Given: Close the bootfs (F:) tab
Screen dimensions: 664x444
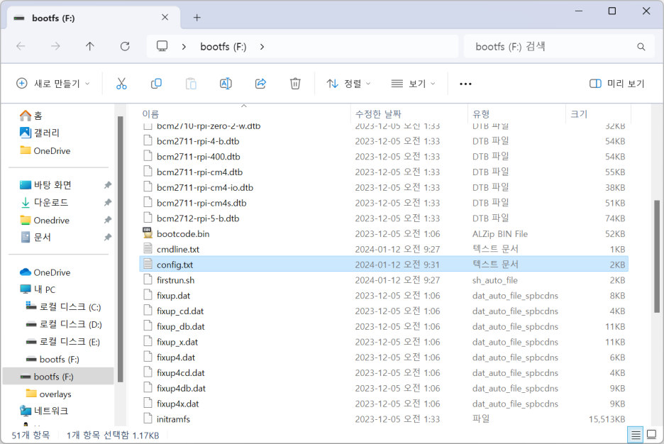Looking at the screenshot, I should tap(165, 17).
